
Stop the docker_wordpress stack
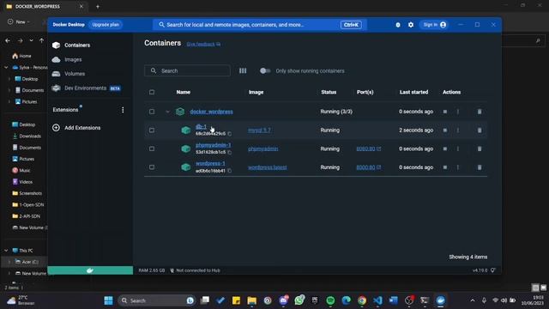[445, 112]
